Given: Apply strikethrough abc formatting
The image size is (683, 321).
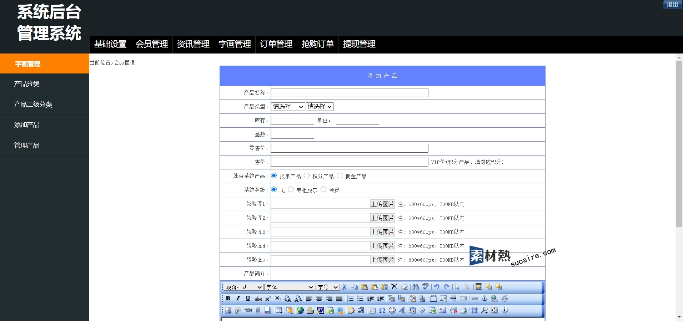Looking at the screenshot, I should [258, 299].
